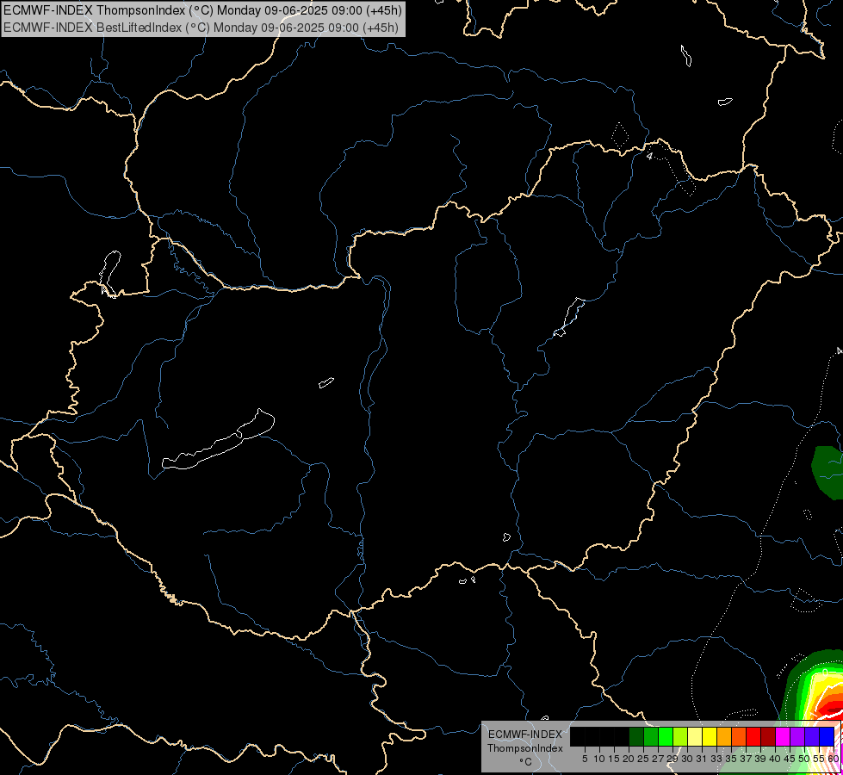The image size is (843, 775).
Task: Select the dark red 39-40 legend swatch
Action: pos(768,736)
